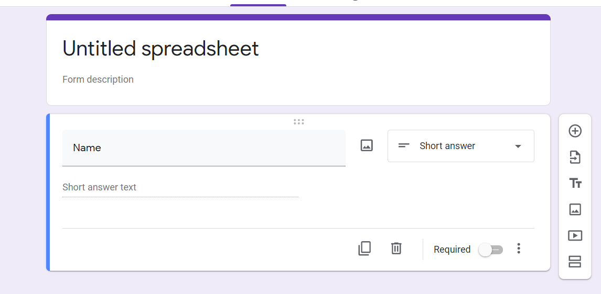Delete the Name question with trash icon
601x294 pixels.
[x=396, y=248]
